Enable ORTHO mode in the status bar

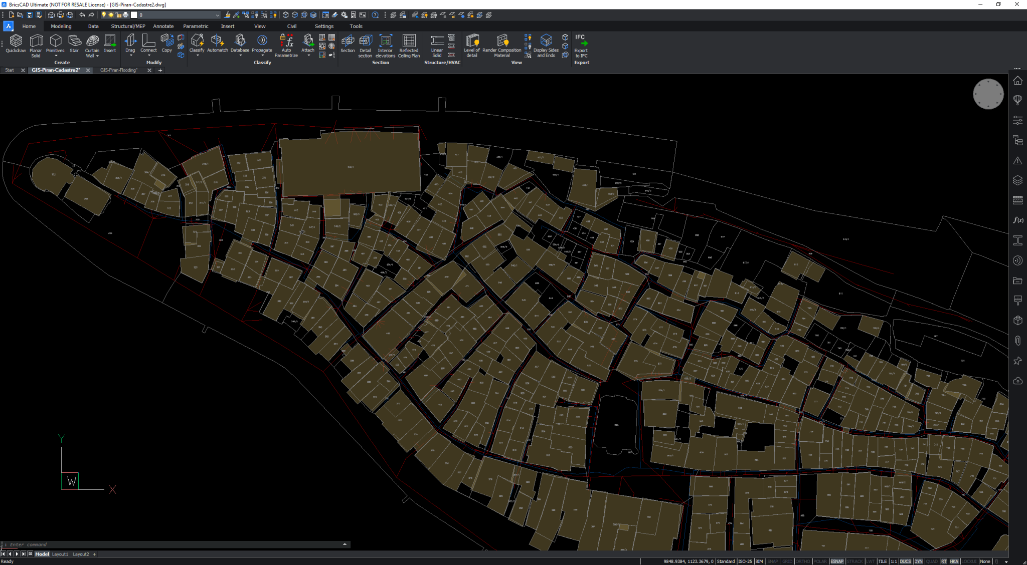[x=803, y=561]
